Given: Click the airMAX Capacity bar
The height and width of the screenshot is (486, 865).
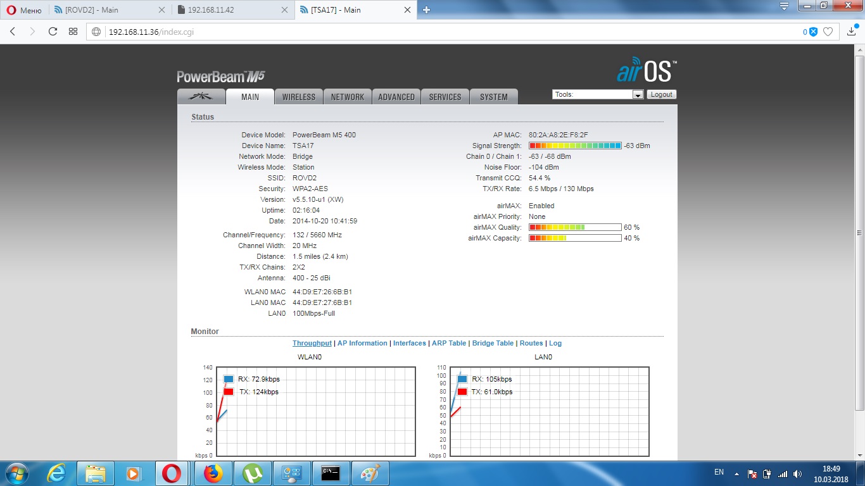Looking at the screenshot, I should click(x=575, y=238).
